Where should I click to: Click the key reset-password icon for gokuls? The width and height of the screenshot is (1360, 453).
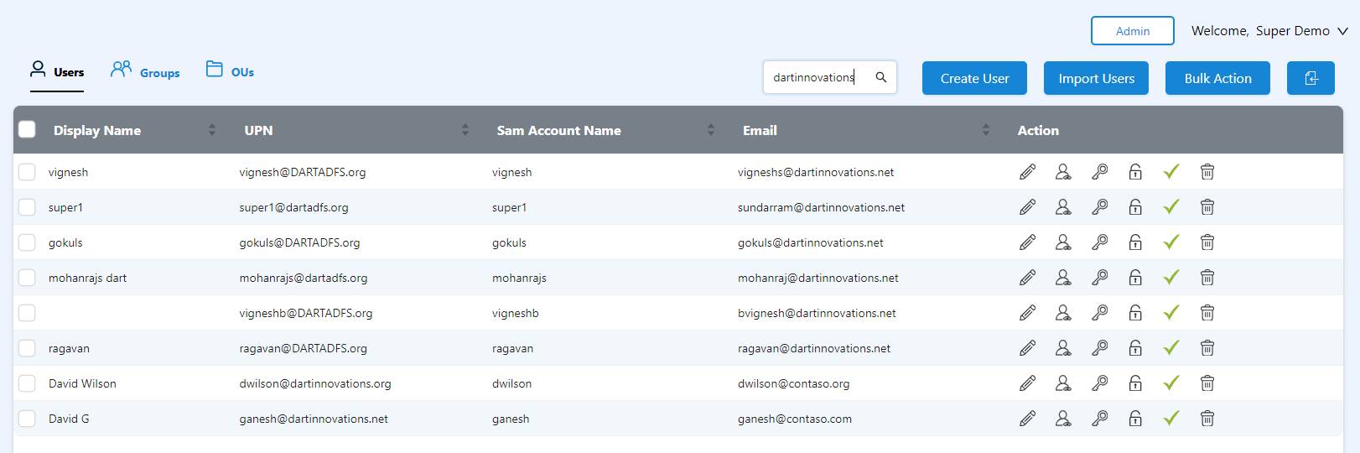point(1099,242)
